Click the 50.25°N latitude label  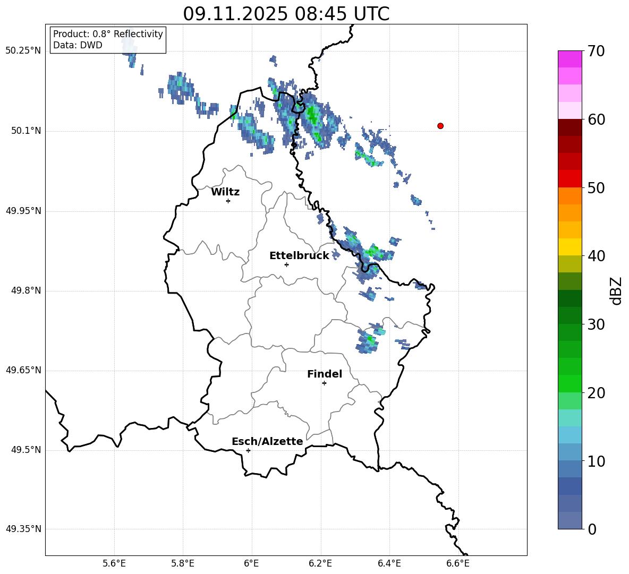[x=23, y=51]
